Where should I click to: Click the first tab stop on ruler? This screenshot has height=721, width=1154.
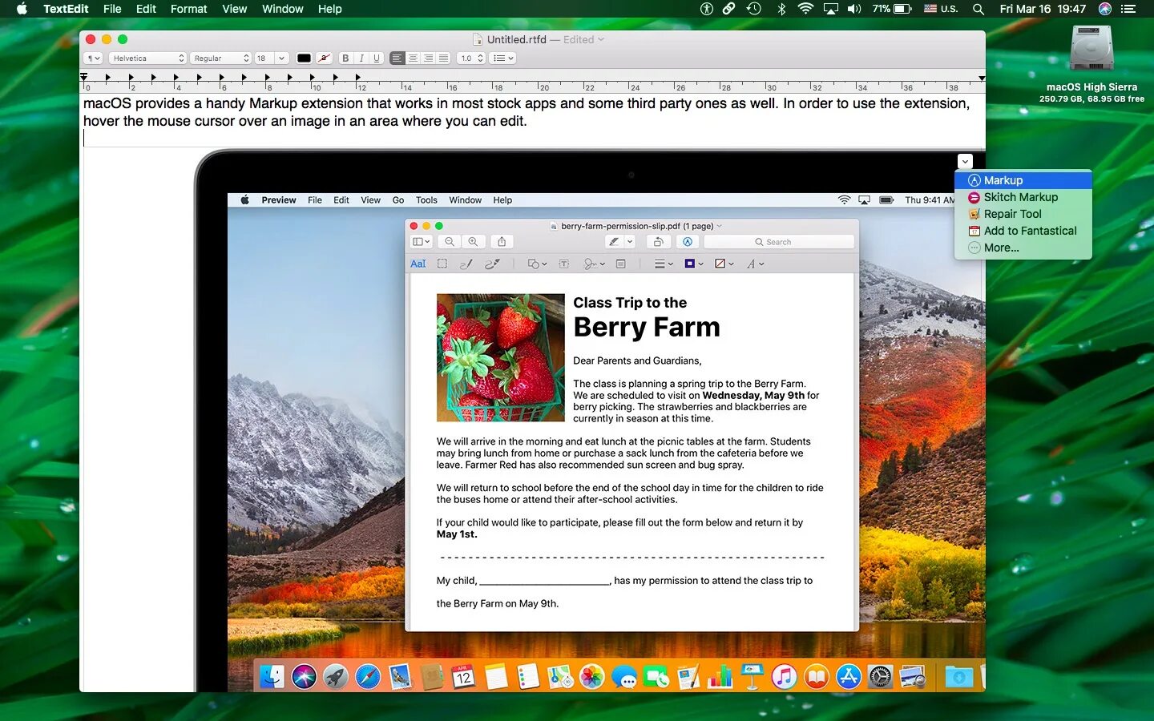tap(107, 78)
